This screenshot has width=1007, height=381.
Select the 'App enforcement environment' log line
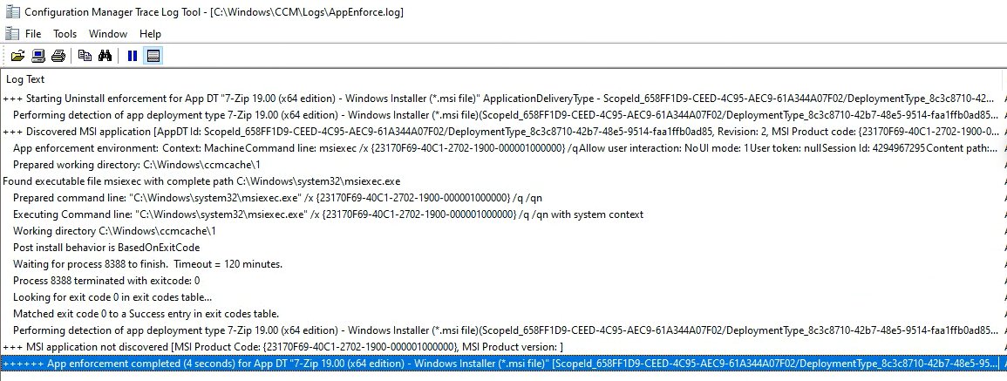pos(501,147)
